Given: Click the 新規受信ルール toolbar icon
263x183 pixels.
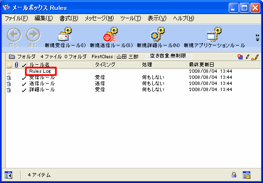Looking at the screenshot, I should coord(65,35).
